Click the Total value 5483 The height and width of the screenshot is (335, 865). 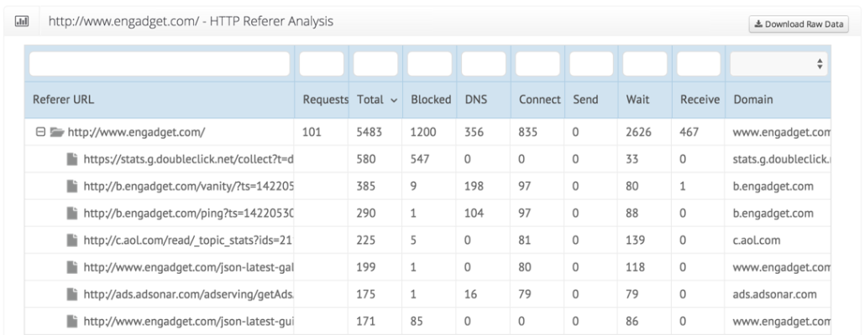point(370,132)
